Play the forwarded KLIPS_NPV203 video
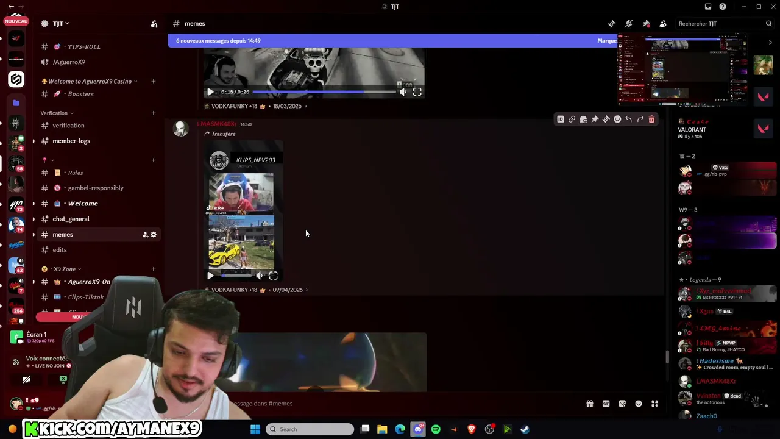Image resolution: width=780 pixels, height=439 pixels. click(210, 276)
